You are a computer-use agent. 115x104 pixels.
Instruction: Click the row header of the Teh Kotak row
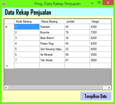9,60
